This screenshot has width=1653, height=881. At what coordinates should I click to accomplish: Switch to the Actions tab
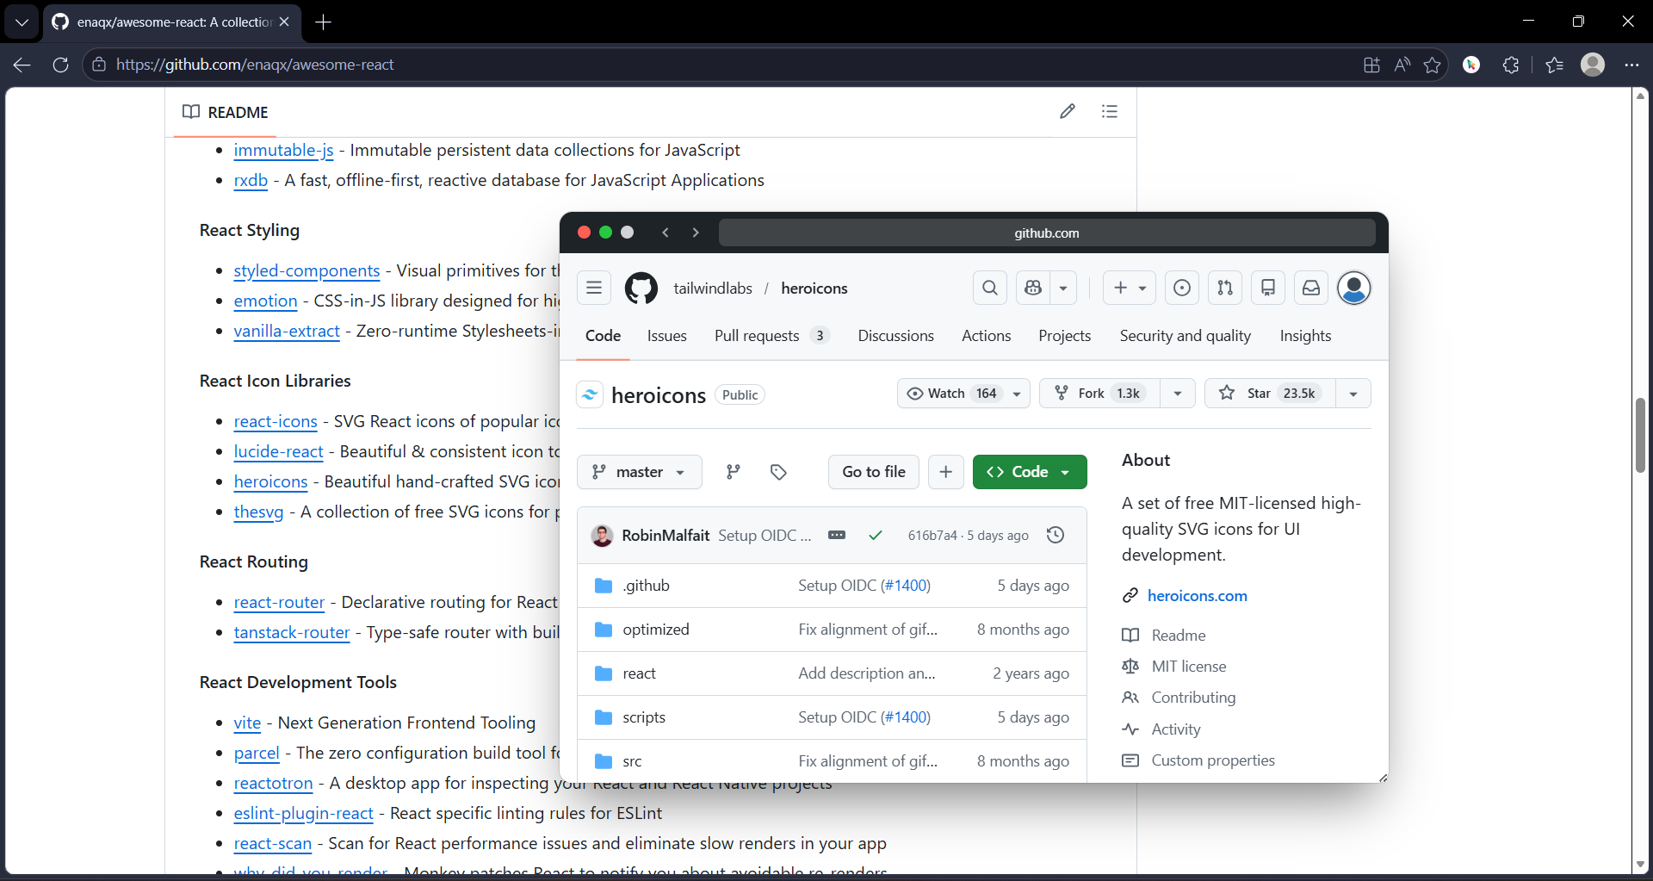click(x=987, y=336)
